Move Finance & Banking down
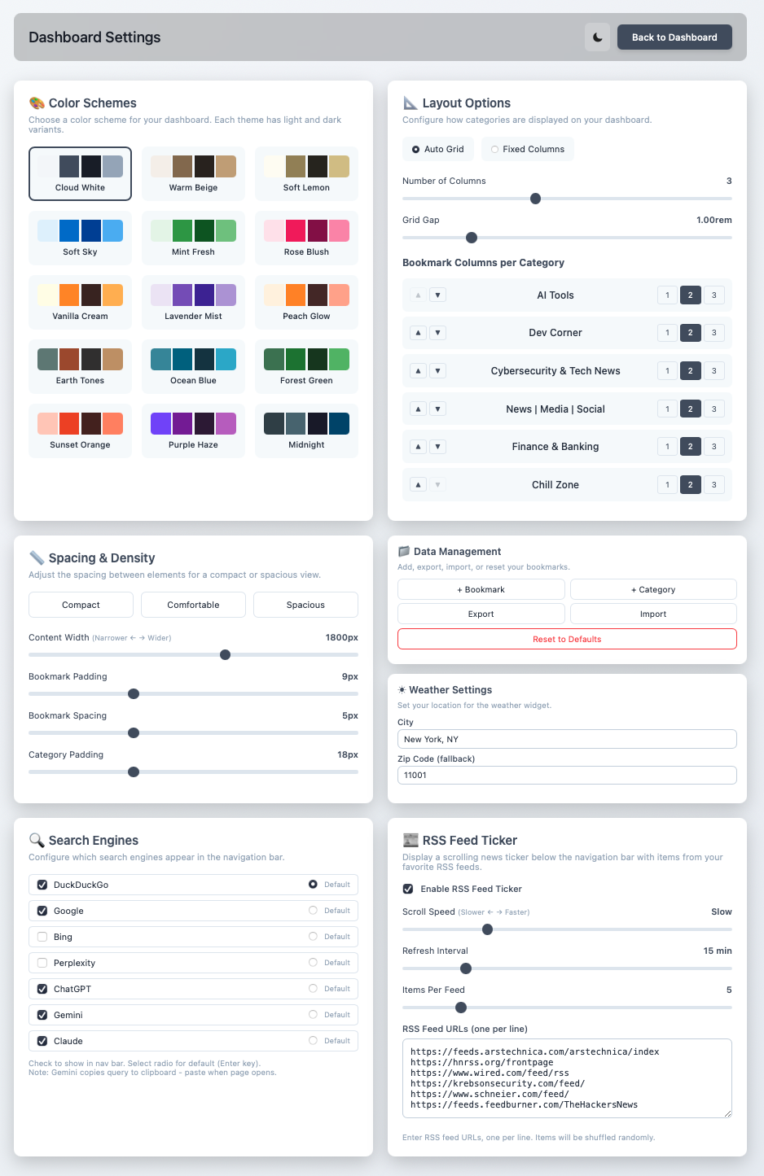This screenshot has width=764, height=1176. (438, 446)
